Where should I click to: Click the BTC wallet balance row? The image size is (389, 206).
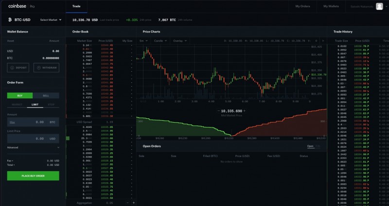tap(33, 58)
